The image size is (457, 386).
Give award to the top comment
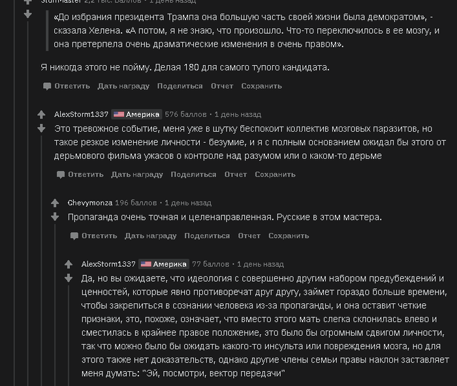point(123,86)
